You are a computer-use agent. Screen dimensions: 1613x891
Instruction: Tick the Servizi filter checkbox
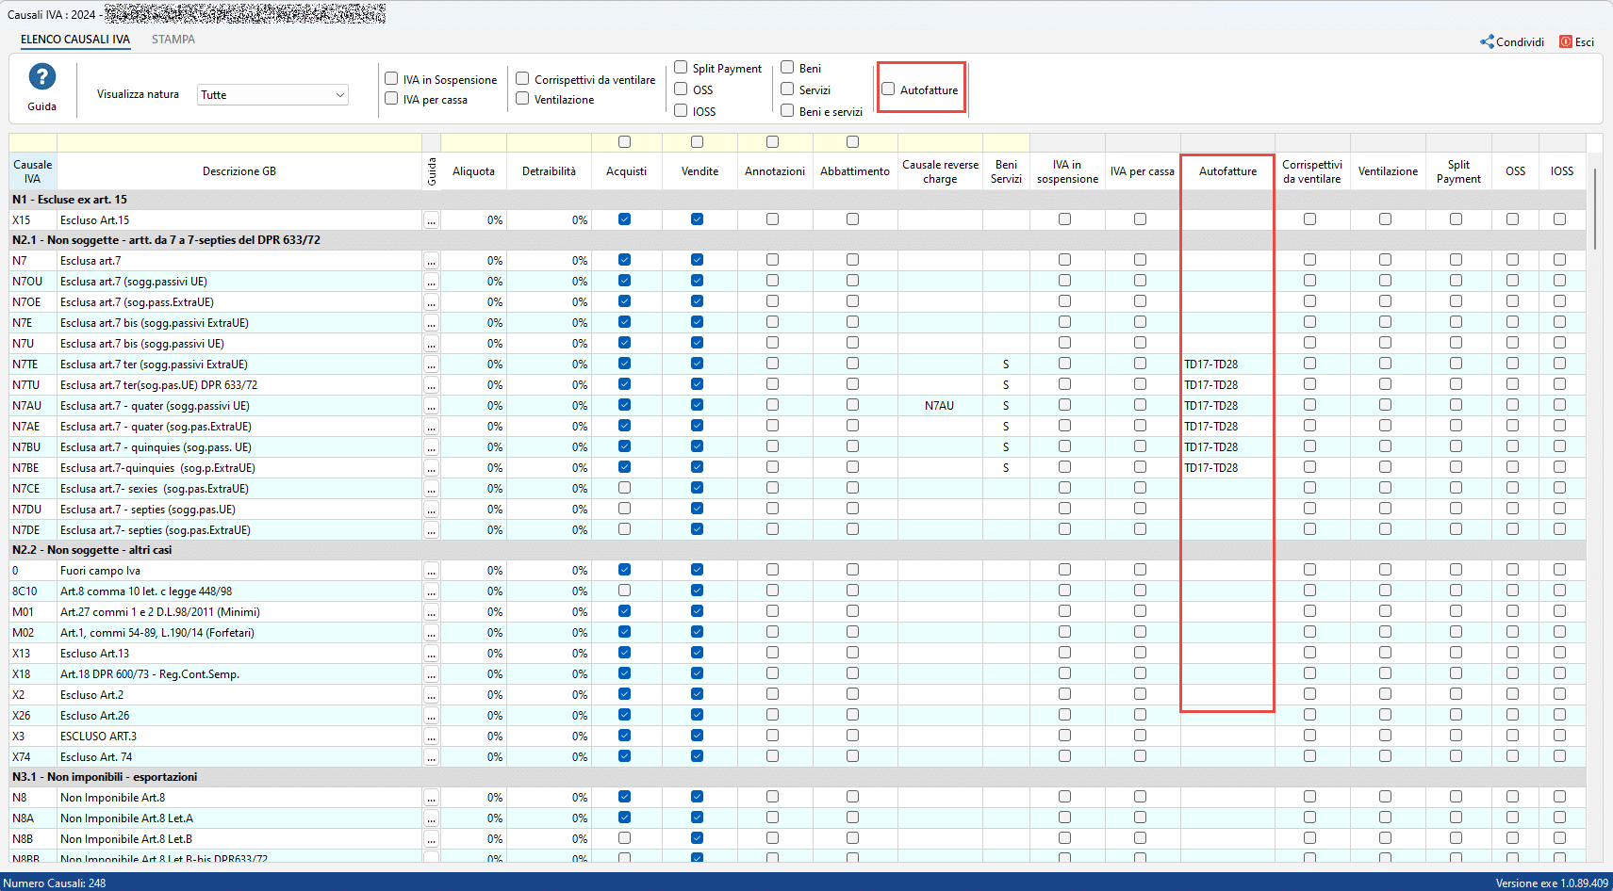787,89
